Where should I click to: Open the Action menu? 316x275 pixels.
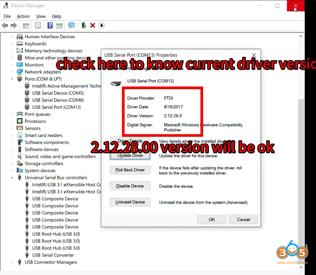(x=23, y=16)
